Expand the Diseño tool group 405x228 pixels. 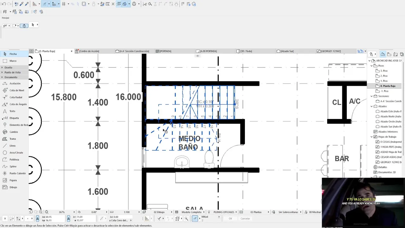[14, 67]
